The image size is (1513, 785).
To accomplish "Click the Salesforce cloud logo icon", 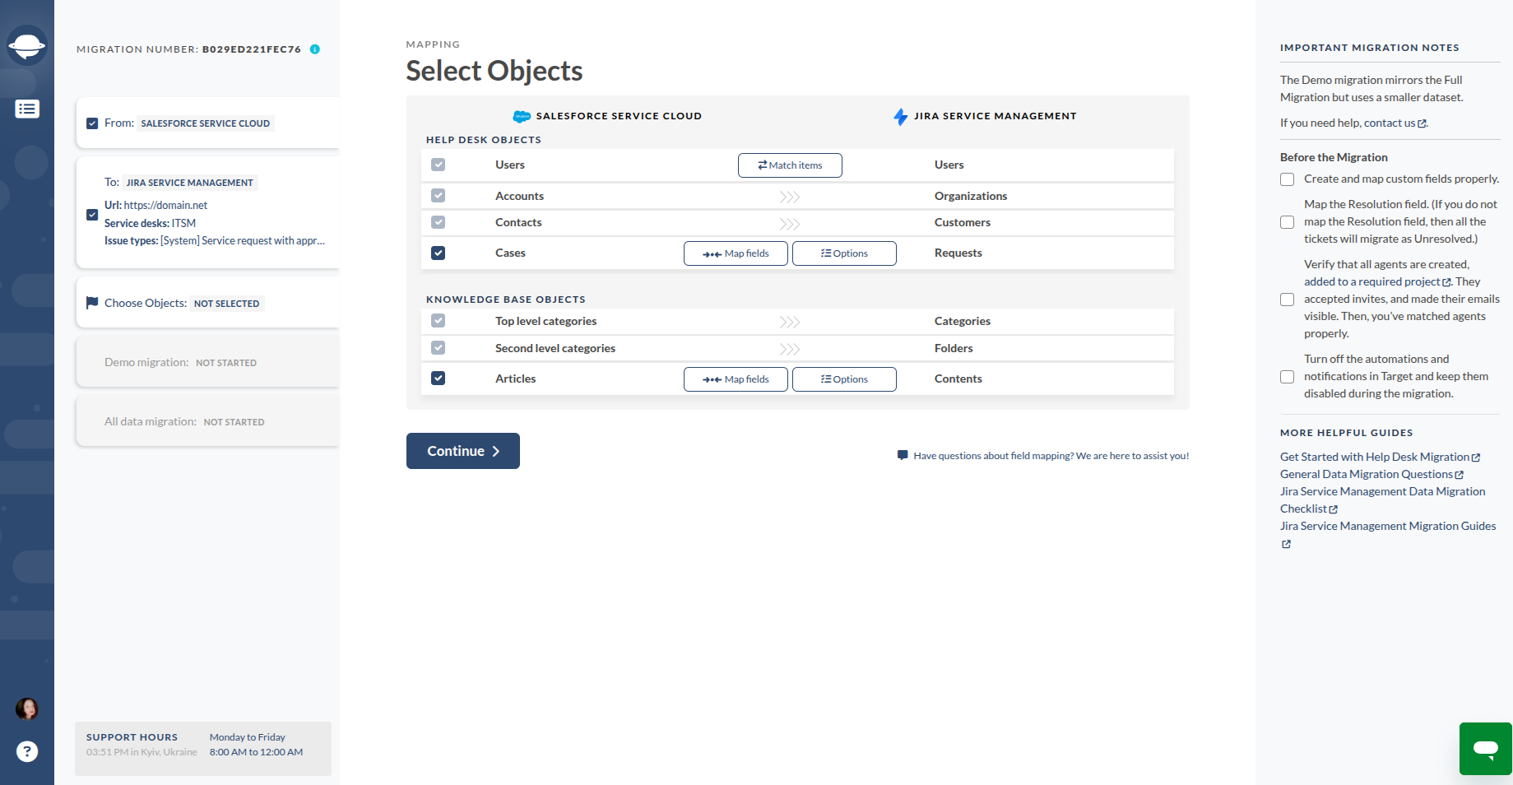I will tap(522, 116).
